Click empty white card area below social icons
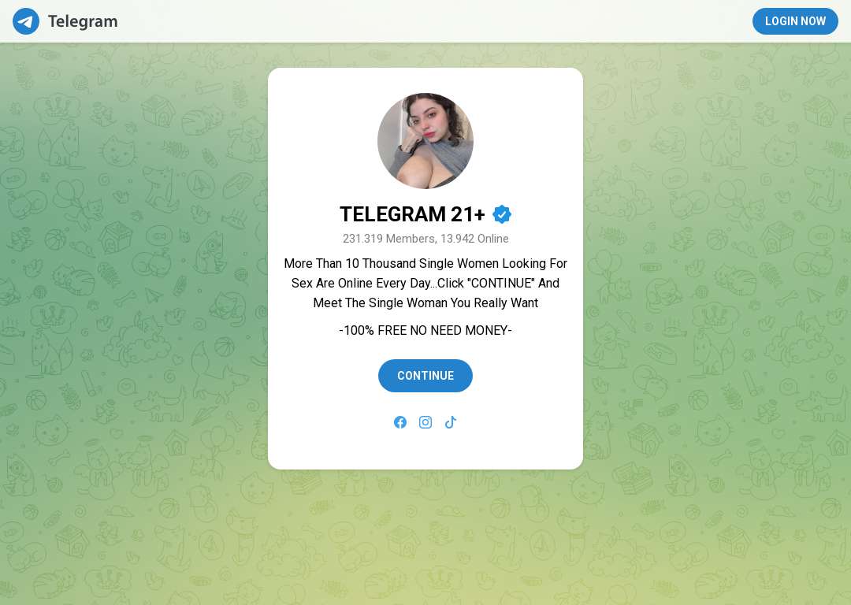The width and height of the screenshot is (851, 605). 425,449
